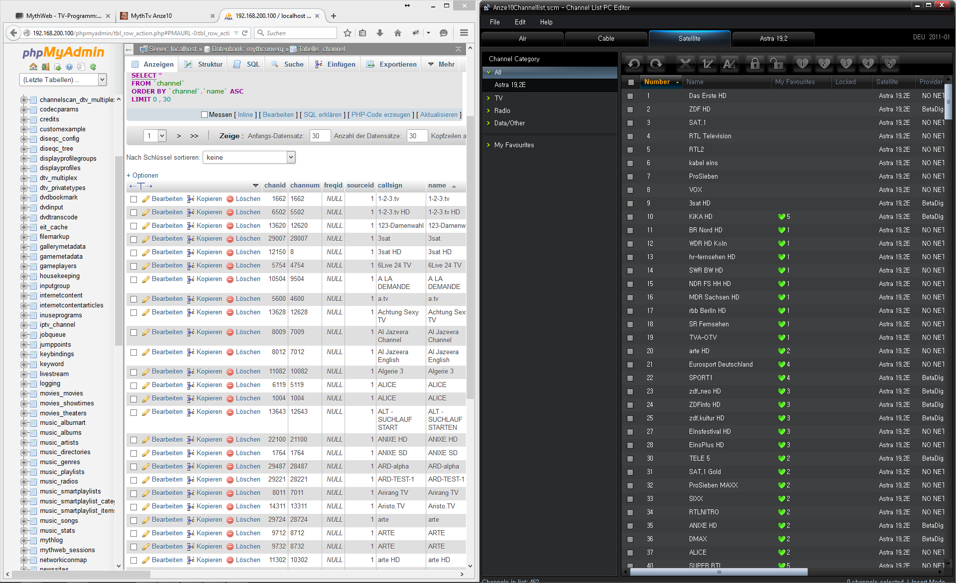Sort by the chanid column header
Image resolution: width=956 pixels, height=583 pixels.
275,185
